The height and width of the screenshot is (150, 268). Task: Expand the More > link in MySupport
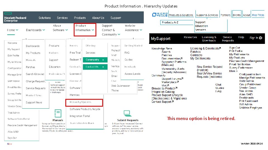click(233, 71)
